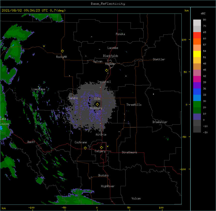
Task: Select the yellow diamond marker above Calgary label
Action: [101, 148]
